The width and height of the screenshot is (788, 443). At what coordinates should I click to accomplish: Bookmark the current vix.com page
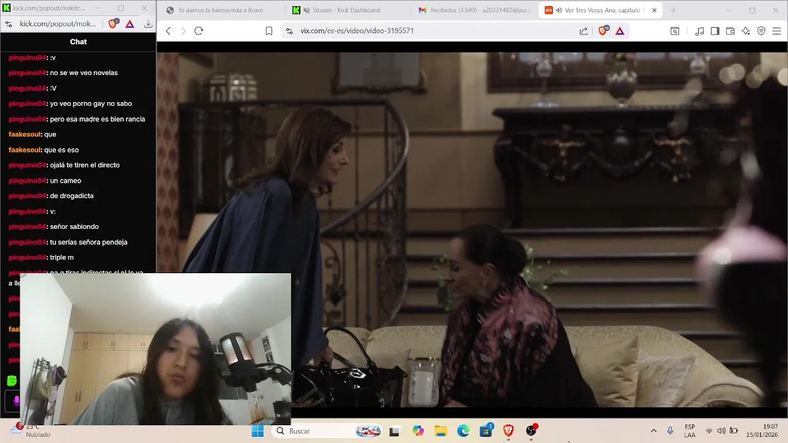[269, 31]
